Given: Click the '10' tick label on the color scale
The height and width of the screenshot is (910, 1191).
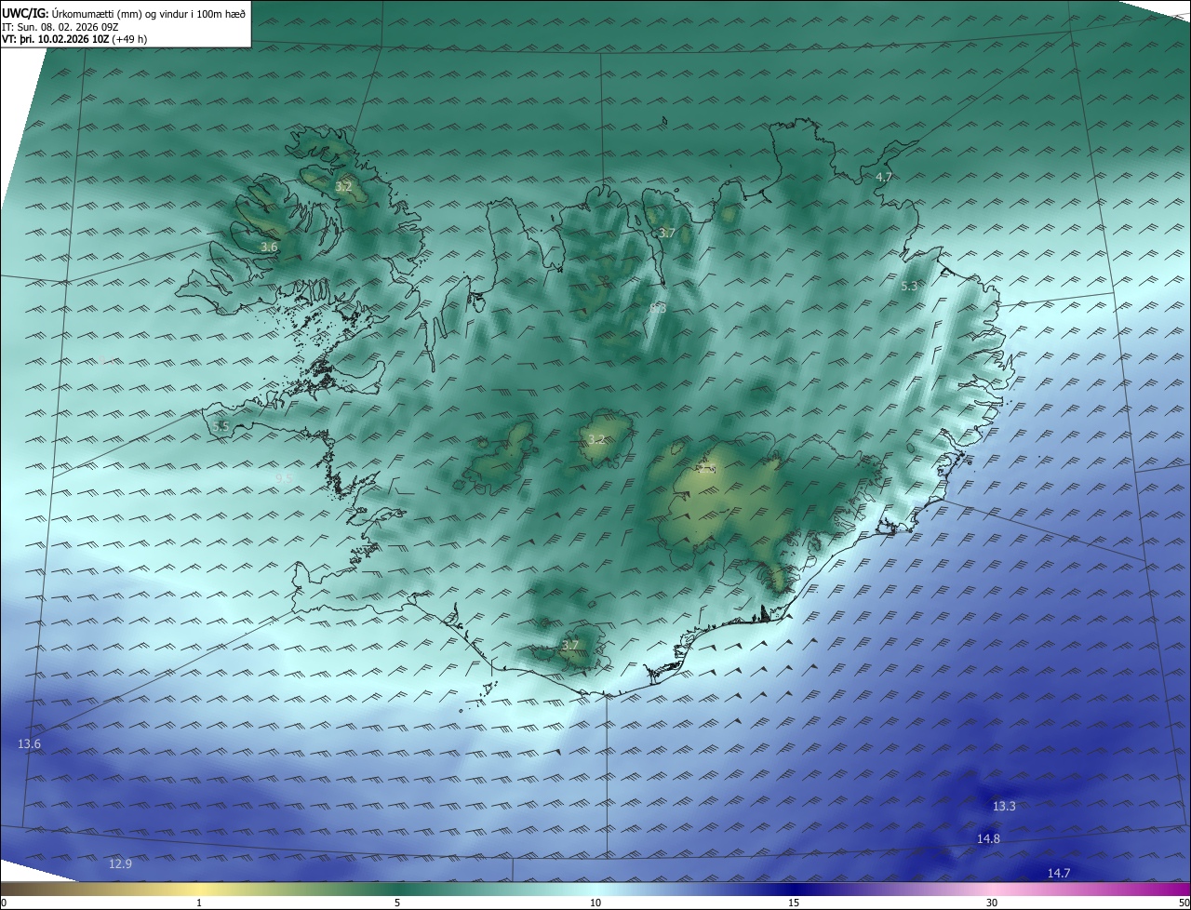Looking at the screenshot, I should (595, 903).
